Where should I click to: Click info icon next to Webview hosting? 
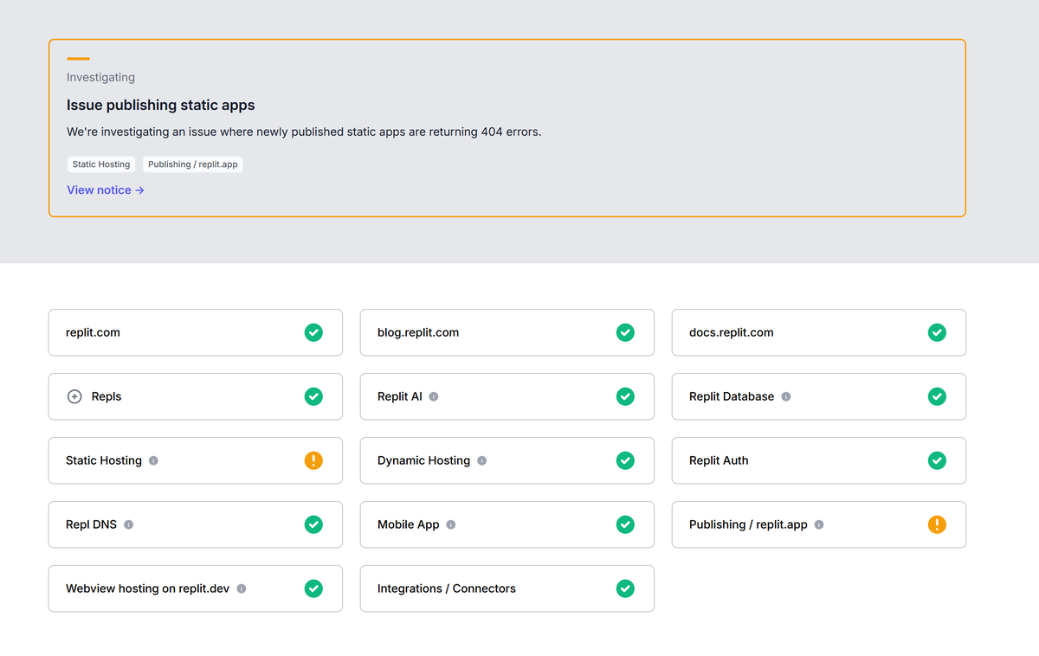click(242, 588)
